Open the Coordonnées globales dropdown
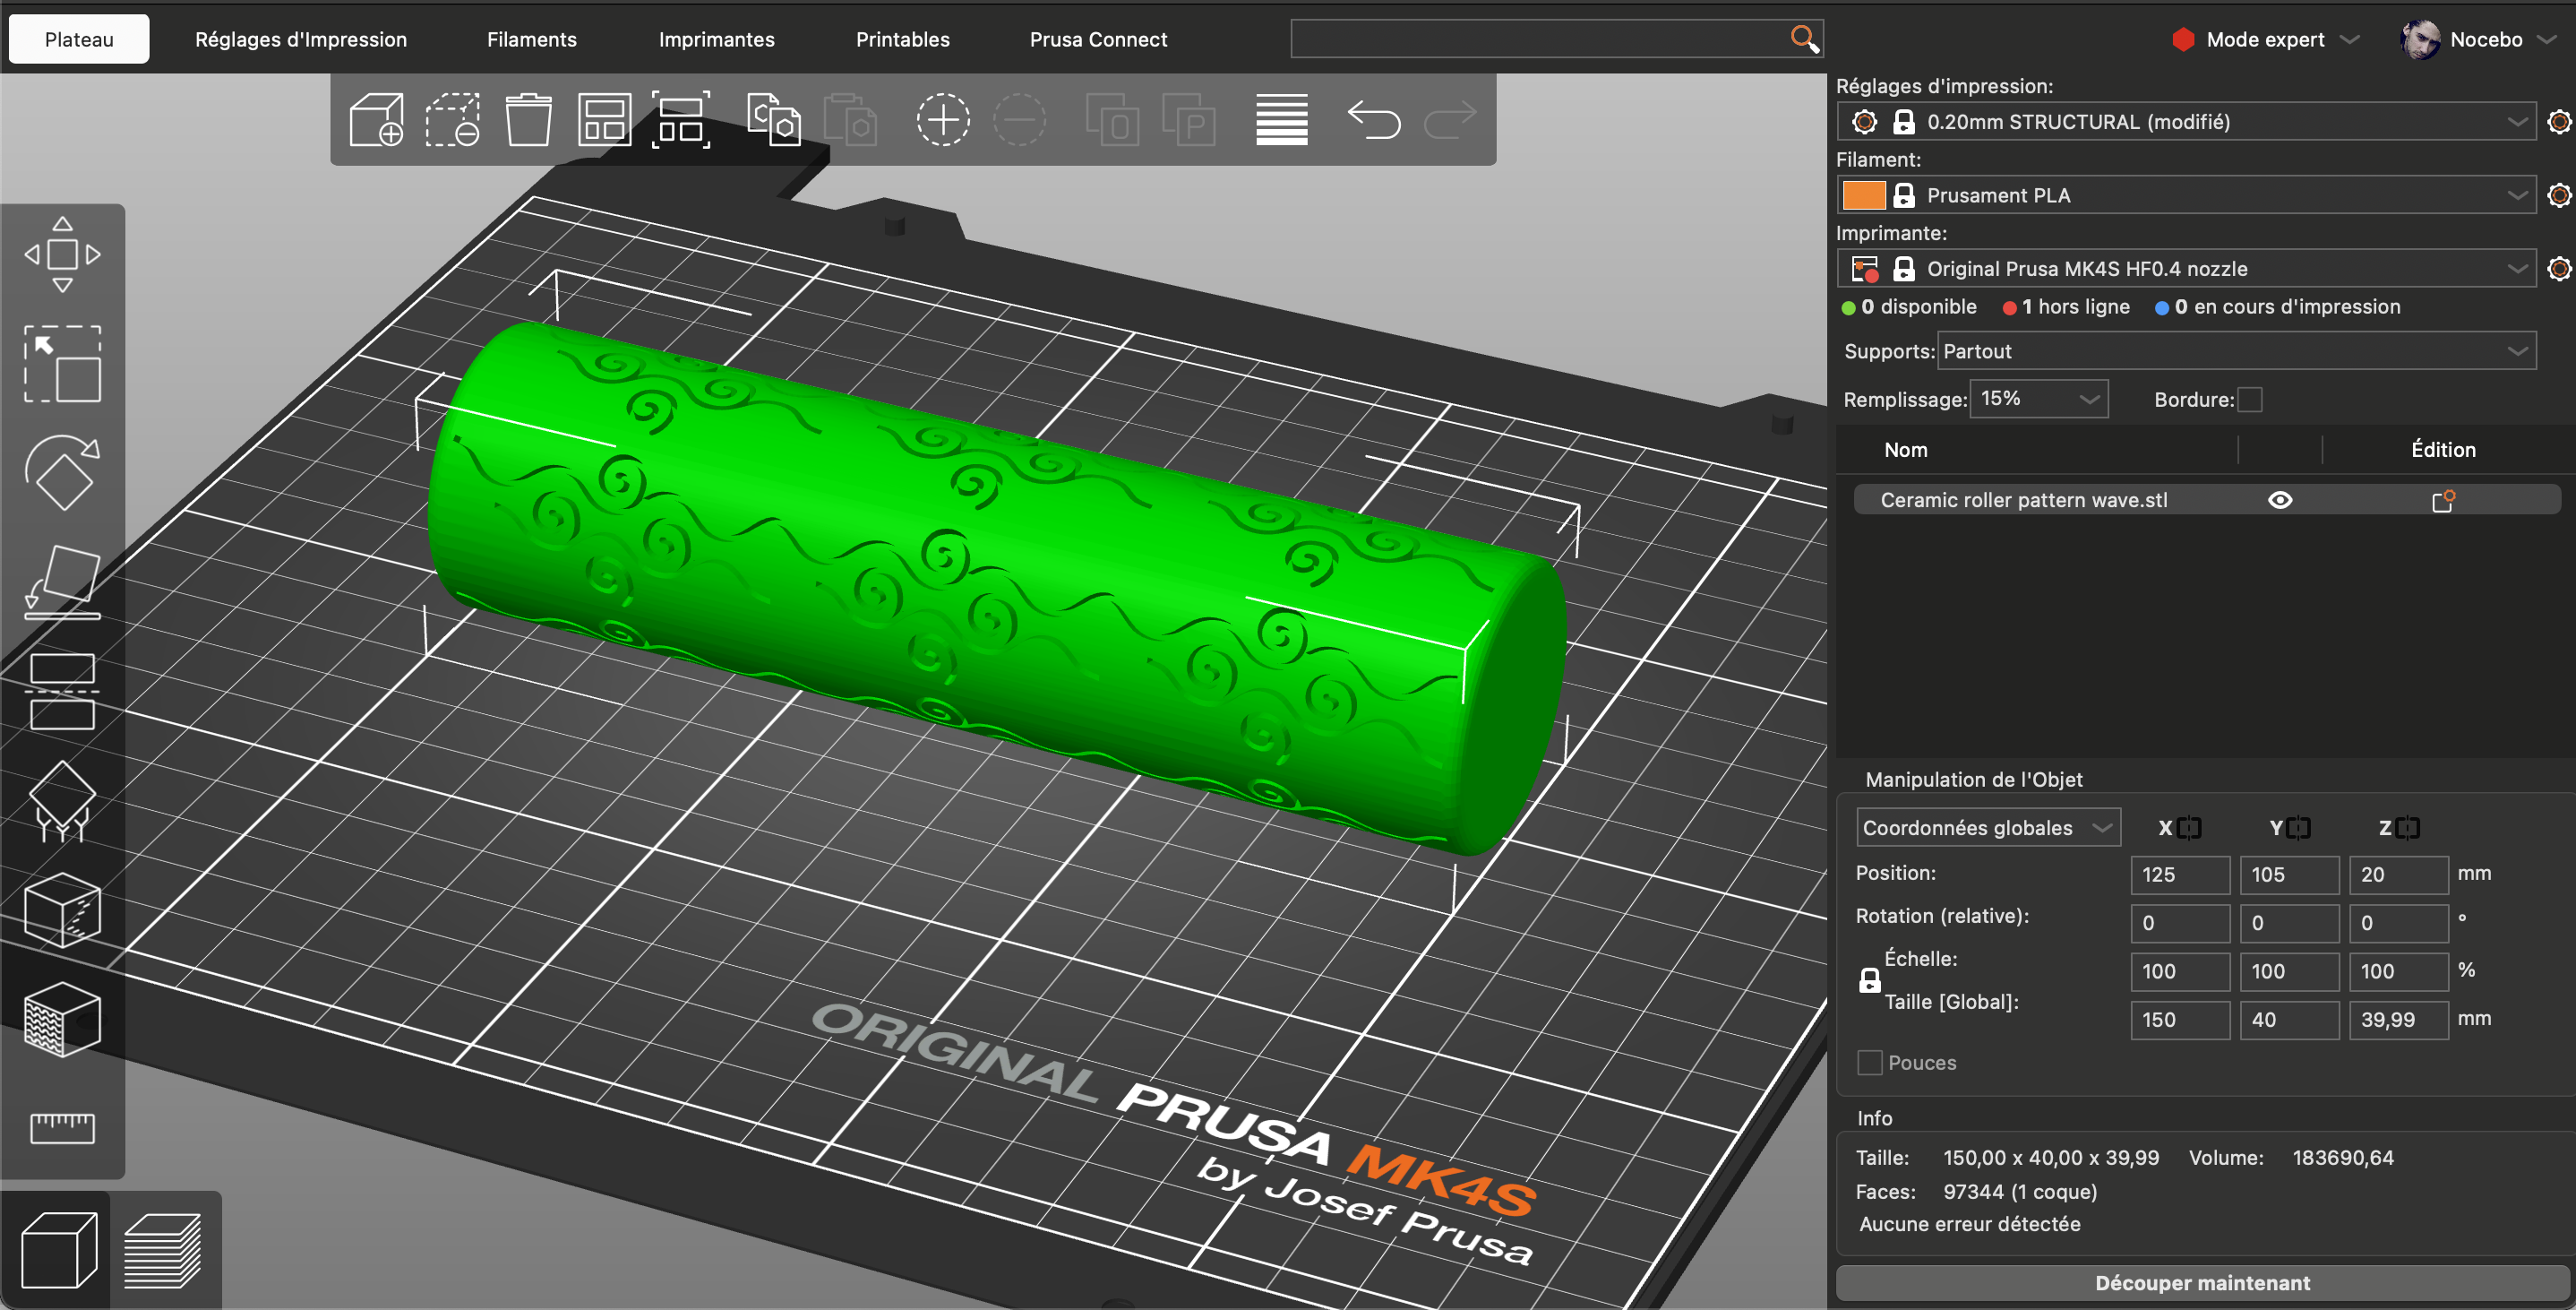The width and height of the screenshot is (2576, 1310). click(x=1987, y=828)
